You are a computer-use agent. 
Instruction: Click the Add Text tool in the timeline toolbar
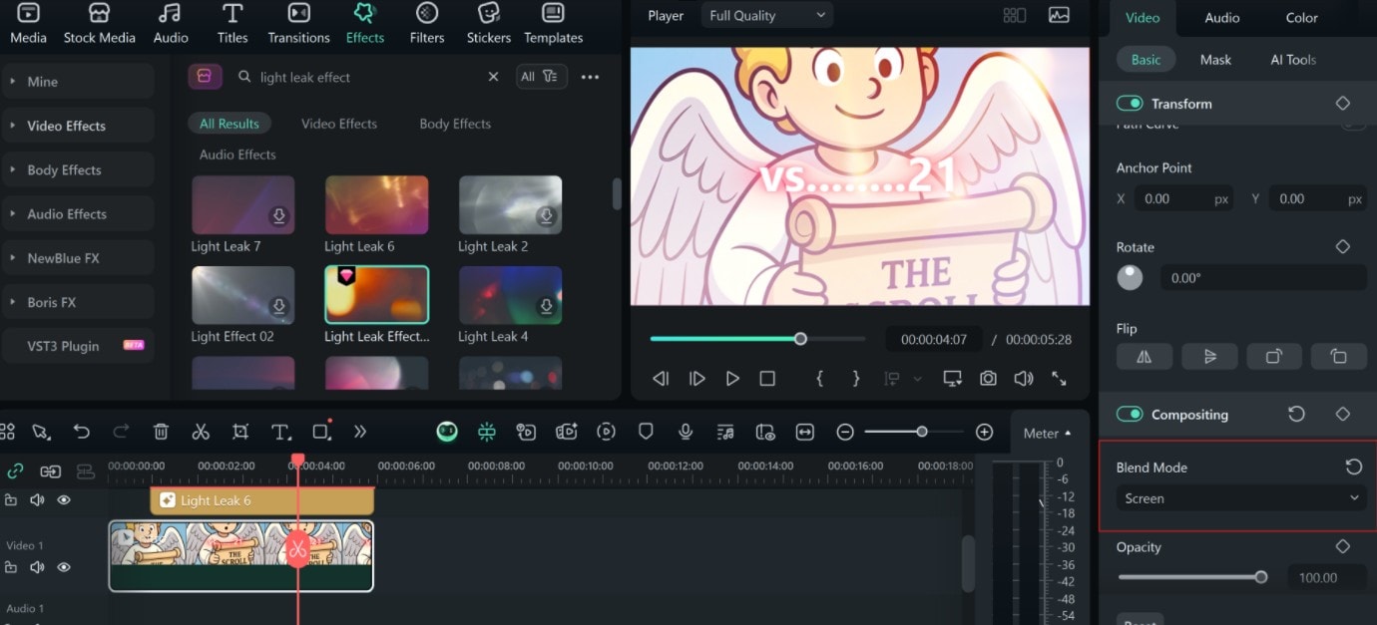pos(281,432)
